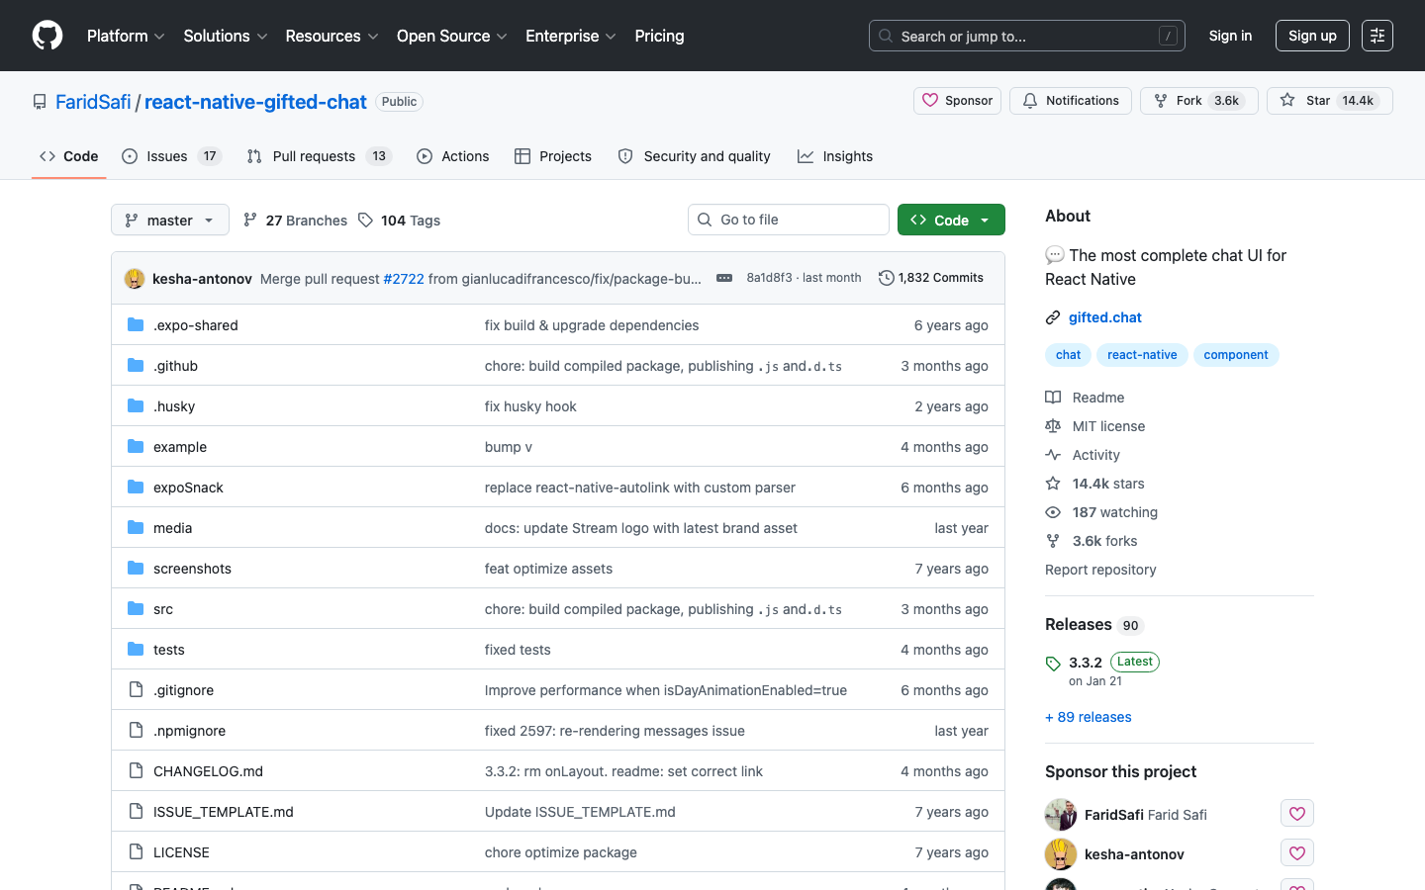The height and width of the screenshot is (890, 1425).
Task: Fork the repository with Fork button
Action: point(1199,101)
